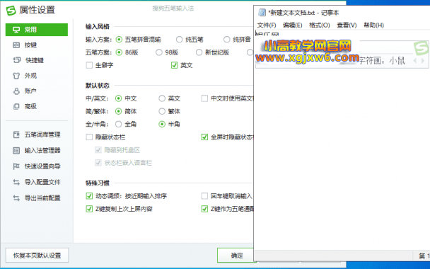Image resolution: width=430 pixels, height=269 pixels.
Task: Click the monitor icon beside 常用
Action: coord(16,30)
